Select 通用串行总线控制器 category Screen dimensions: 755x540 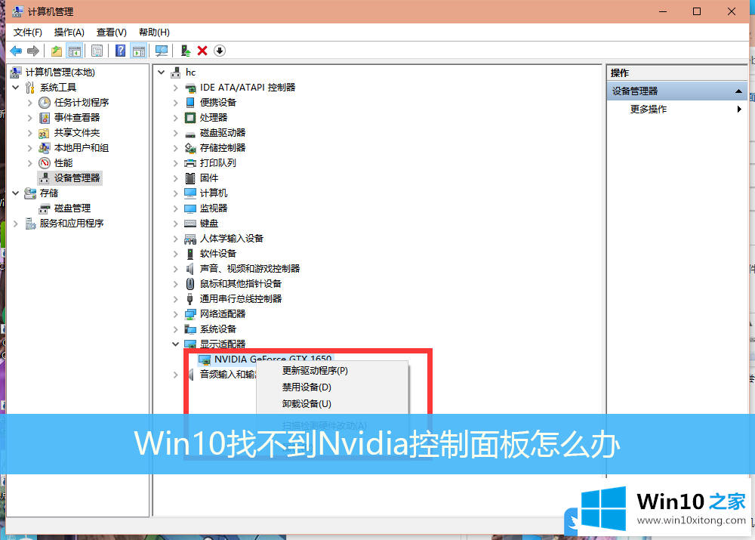coord(241,298)
